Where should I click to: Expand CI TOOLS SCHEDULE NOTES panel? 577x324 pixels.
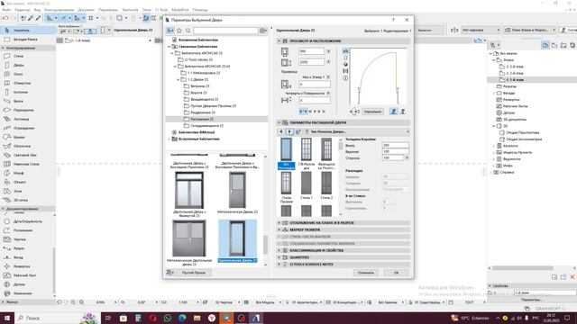pyautogui.click(x=279, y=265)
